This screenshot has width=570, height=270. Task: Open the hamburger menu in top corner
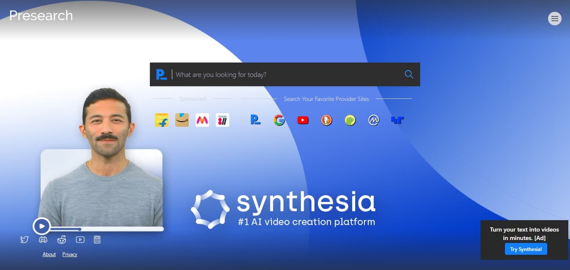[554, 19]
